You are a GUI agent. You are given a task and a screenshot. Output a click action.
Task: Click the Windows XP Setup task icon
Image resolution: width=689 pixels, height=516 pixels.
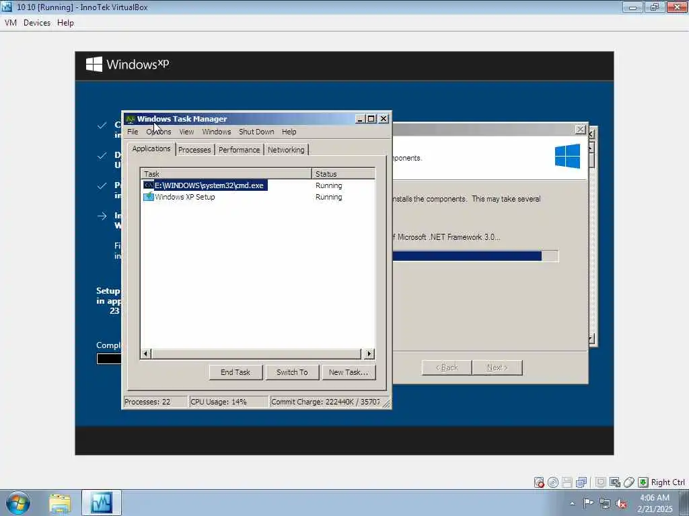[149, 197]
